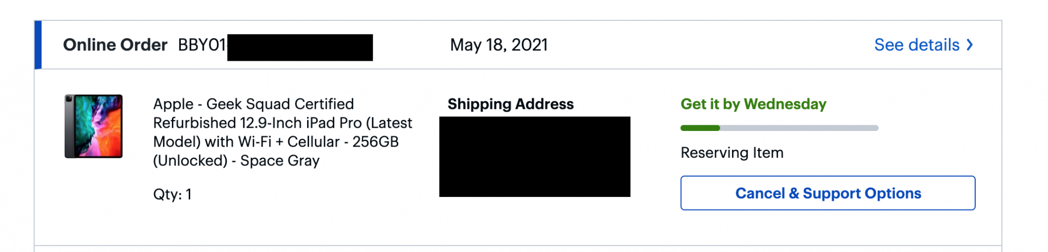The image size is (1048, 252).
Task: Click the Get it by Wednesday text
Action: pos(753,104)
